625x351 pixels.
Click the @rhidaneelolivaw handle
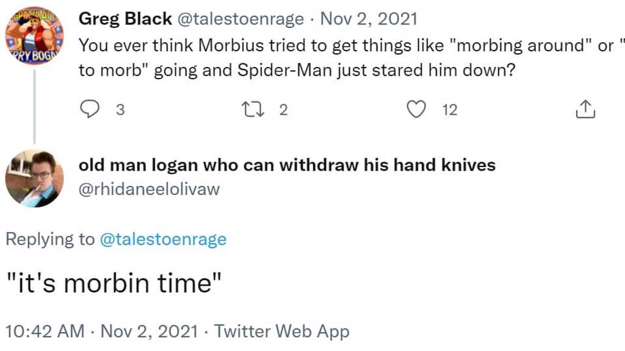[149, 190]
